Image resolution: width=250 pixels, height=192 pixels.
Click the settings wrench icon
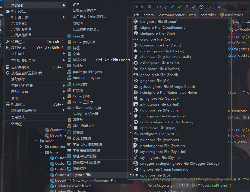pos(8,42)
